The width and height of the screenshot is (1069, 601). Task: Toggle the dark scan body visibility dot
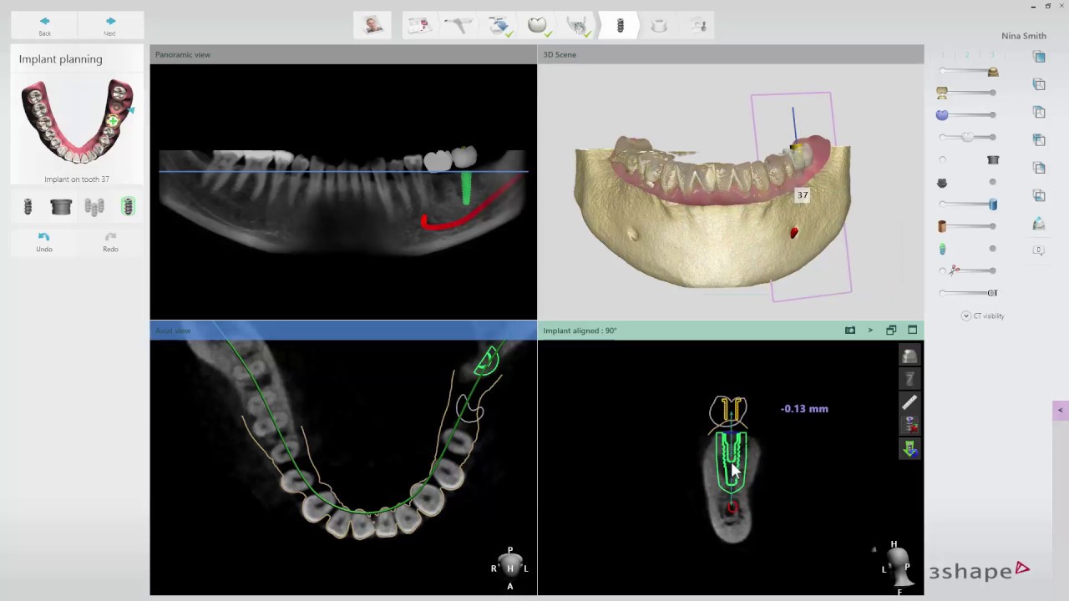point(992,182)
